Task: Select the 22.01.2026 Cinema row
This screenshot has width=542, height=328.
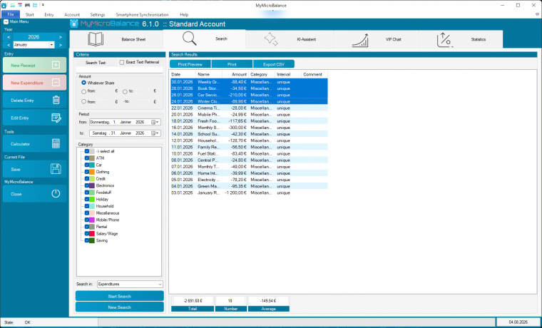Action: 248,108
